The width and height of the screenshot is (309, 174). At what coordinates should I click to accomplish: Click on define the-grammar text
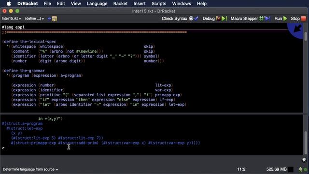pos(24,71)
